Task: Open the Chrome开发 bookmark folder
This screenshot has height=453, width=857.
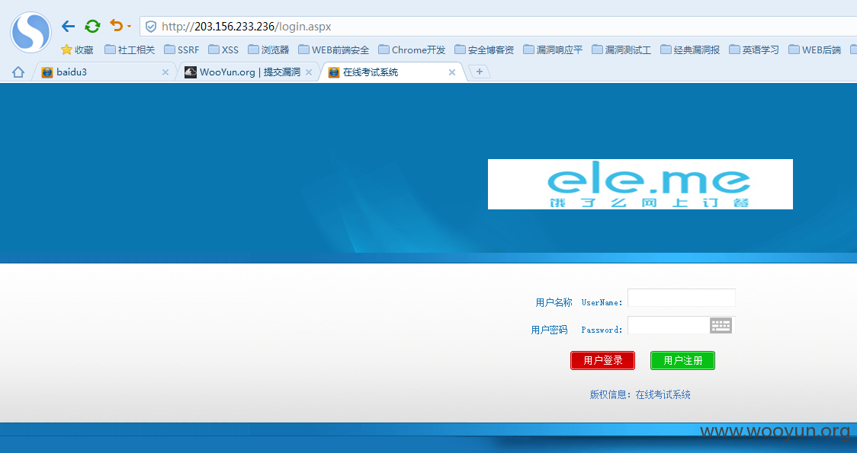Action: point(412,49)
